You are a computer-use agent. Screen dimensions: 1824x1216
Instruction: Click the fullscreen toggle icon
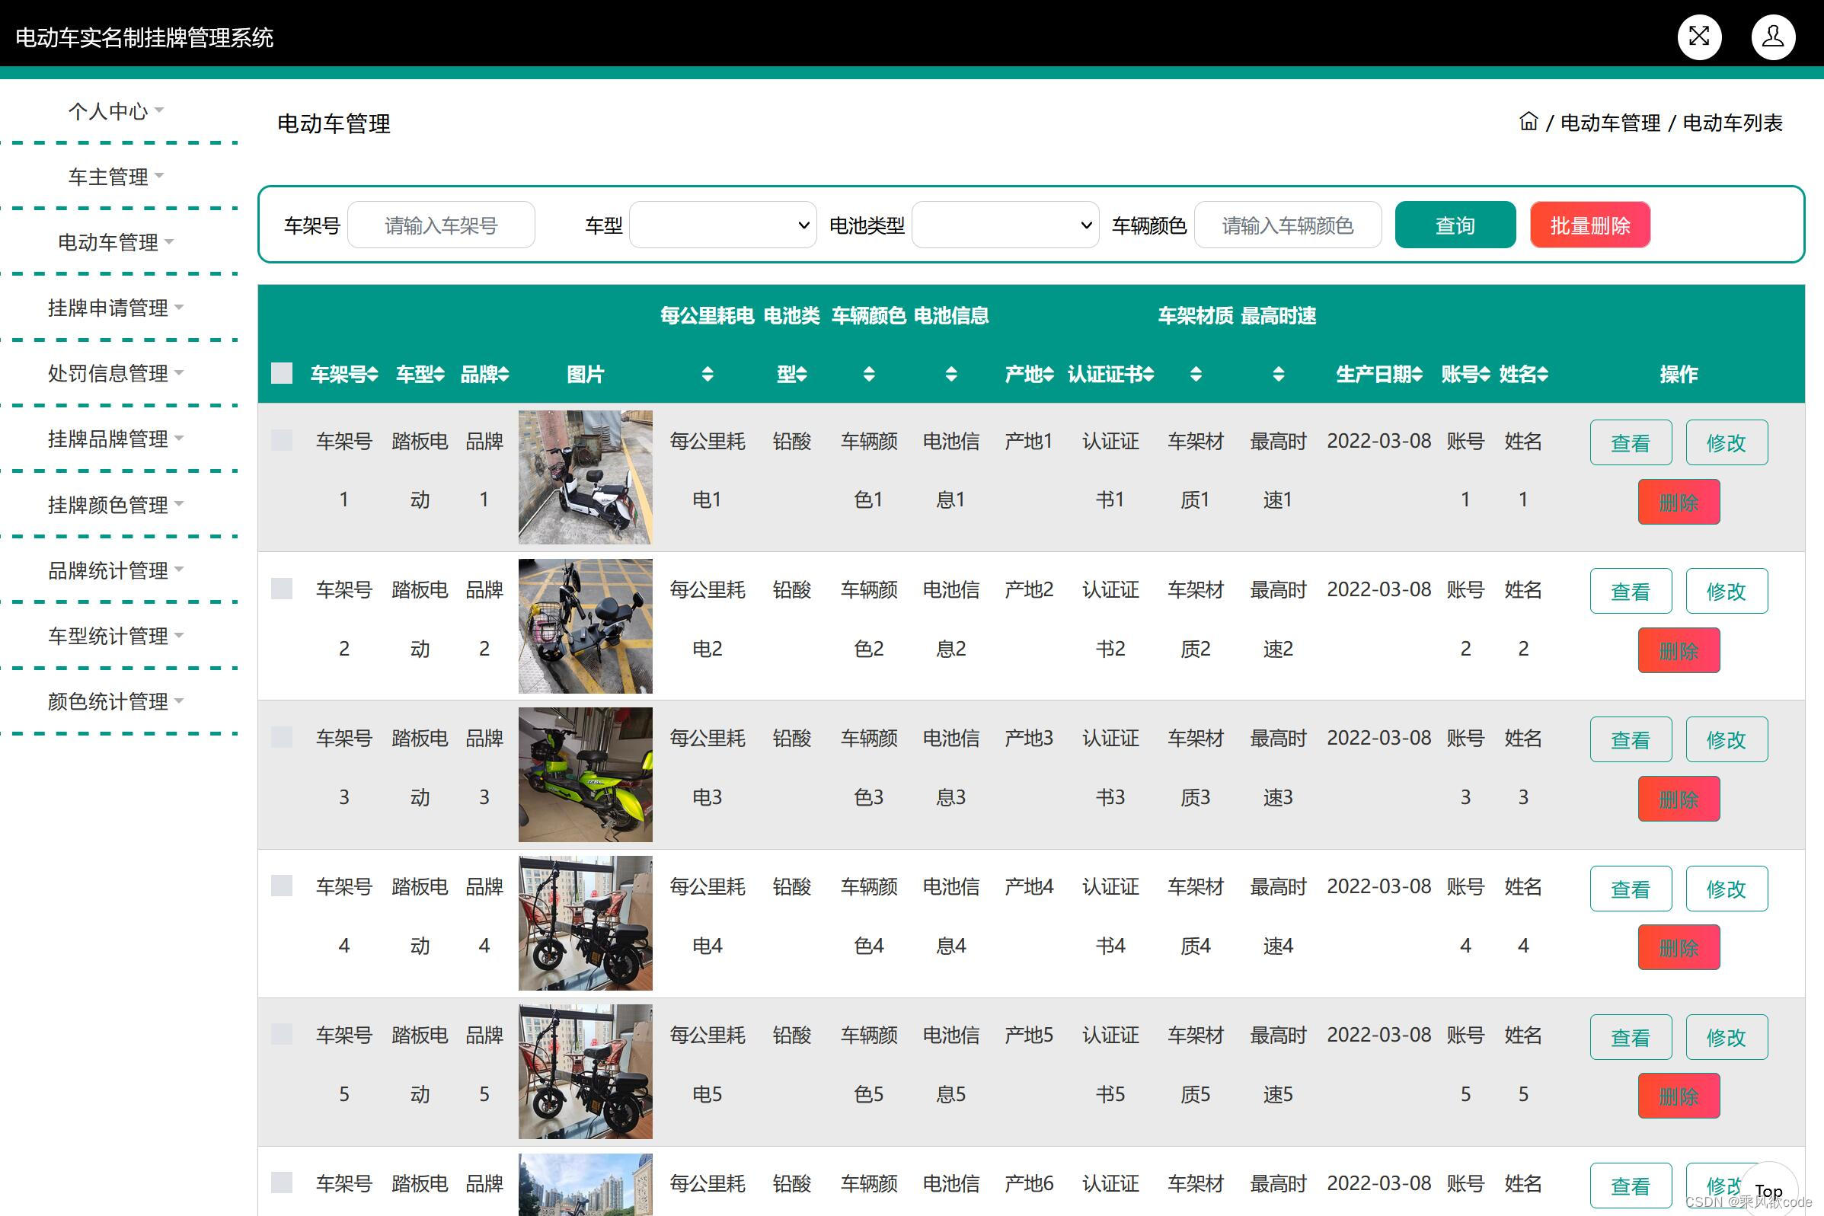pos(1699,37)
